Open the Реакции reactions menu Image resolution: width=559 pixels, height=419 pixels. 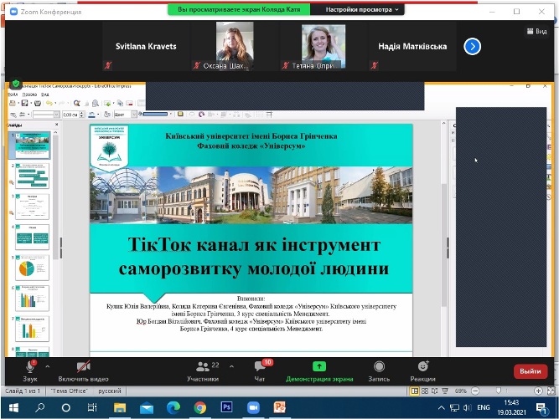(422, 370)
